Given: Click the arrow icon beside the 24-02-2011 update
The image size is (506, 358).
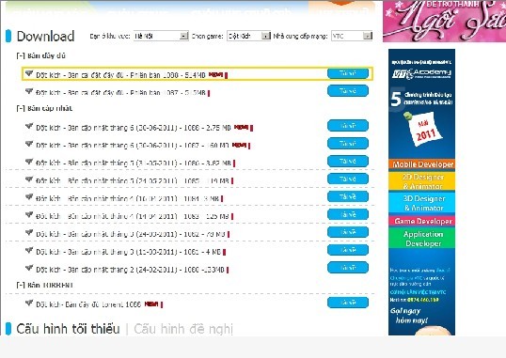Looking at the screenshot, I should click(29, 268).
